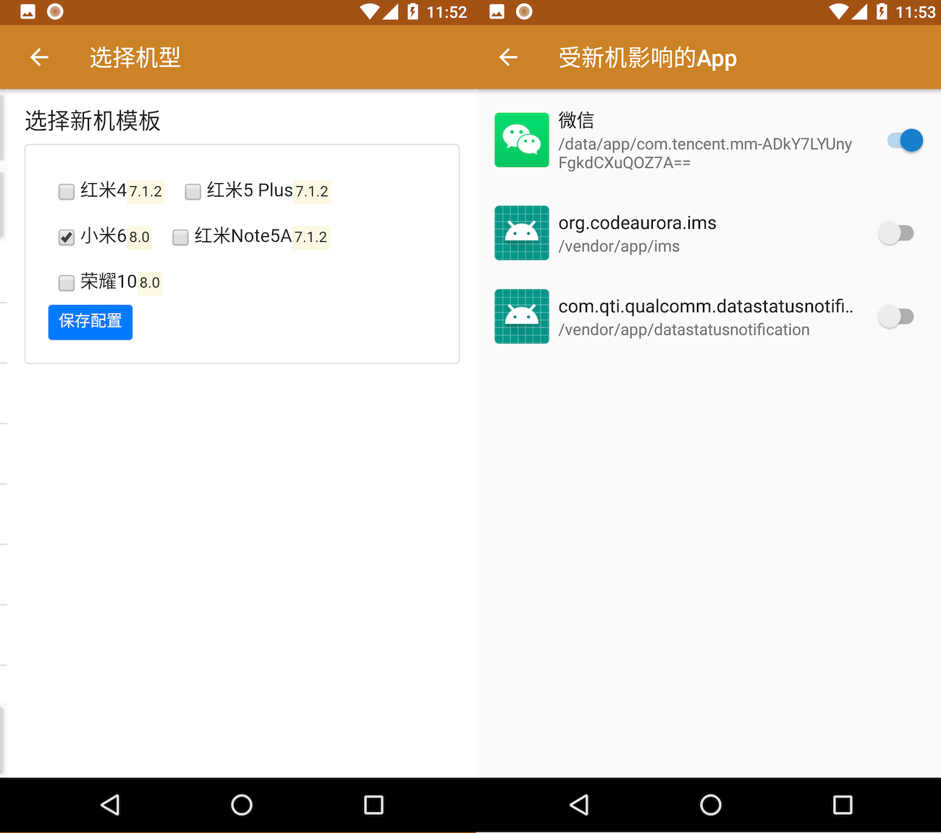Go back from the 选择机型 screen
The width and height of the screenshot is (941, 833).
click(39, 57)
